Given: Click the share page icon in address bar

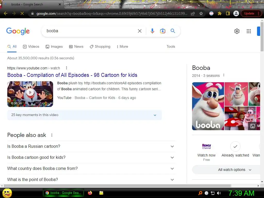Looking at the screenshot, I should tap(193, 13).
